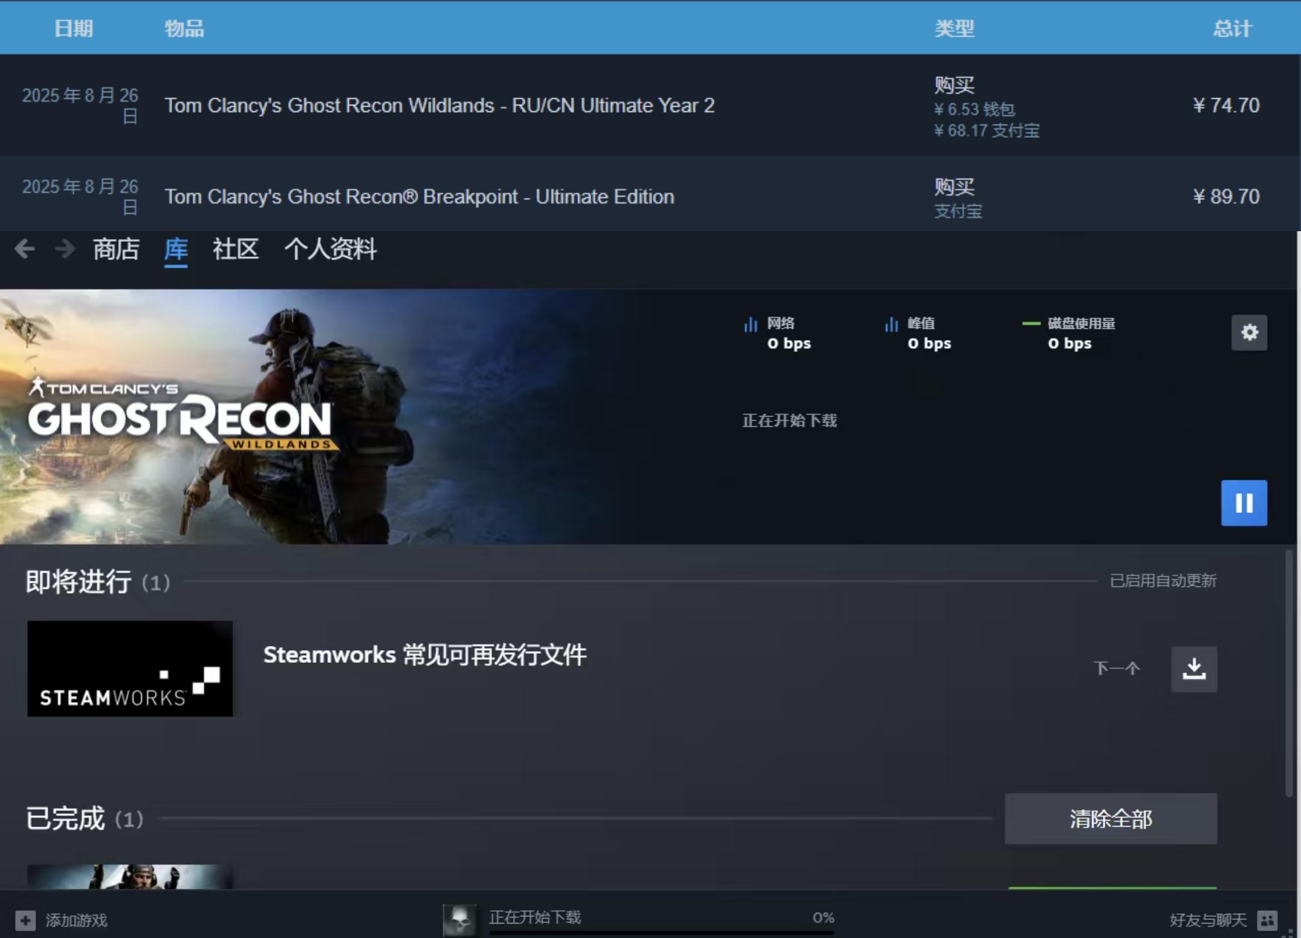Image resolution: width=1301 pixels, height=938 pixels.
Task: Select Steamworks 常见可再发行文件 title
Action: point(425,654)
